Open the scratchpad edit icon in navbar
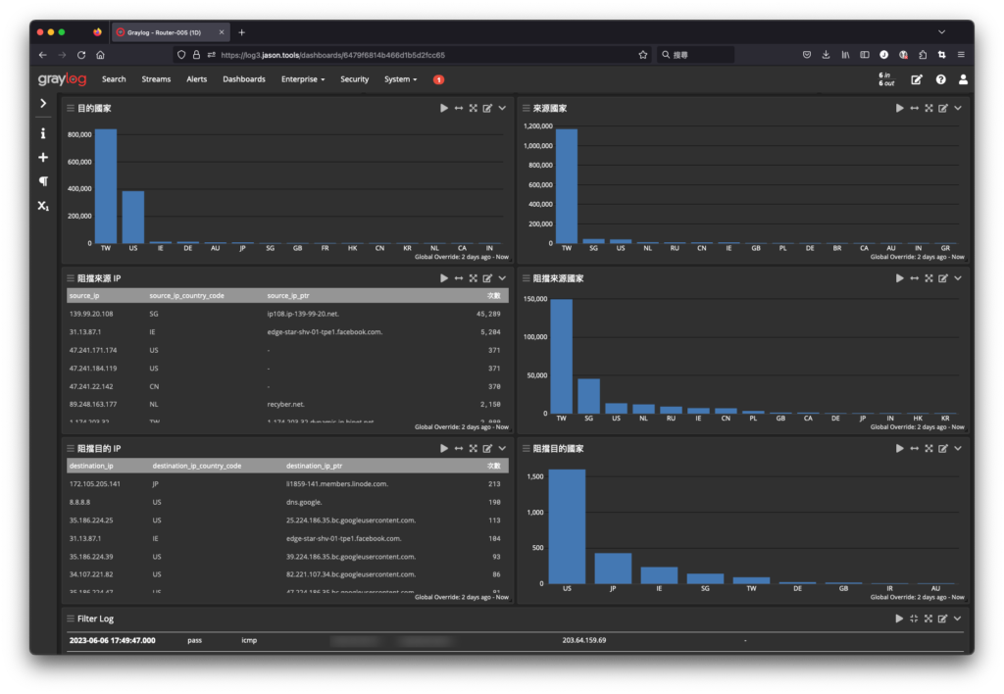The height and width of the screenshot is (694, 1004). (x=917, y=79)
